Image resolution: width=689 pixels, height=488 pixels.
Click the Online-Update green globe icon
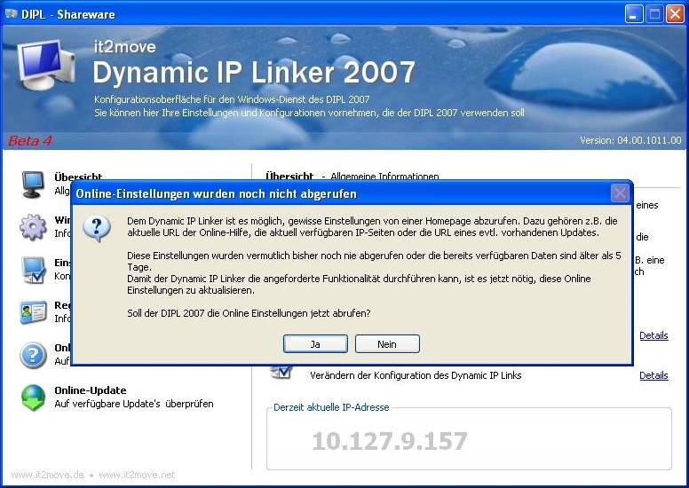click(34, 397)
